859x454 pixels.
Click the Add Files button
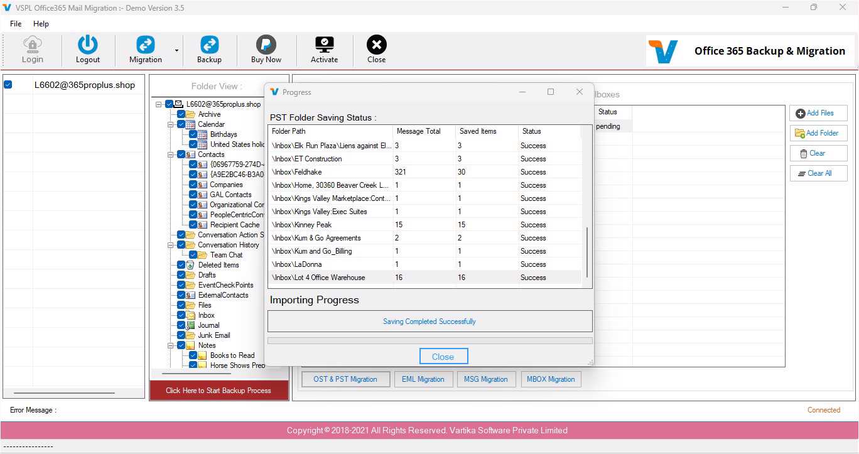(819, 113)
